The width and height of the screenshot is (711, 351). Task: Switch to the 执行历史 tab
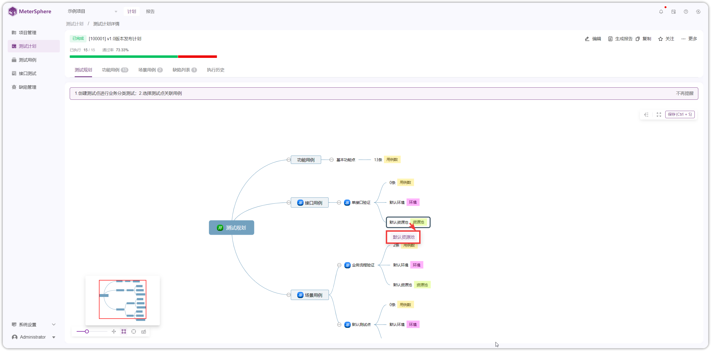click(x=216, y=70)
